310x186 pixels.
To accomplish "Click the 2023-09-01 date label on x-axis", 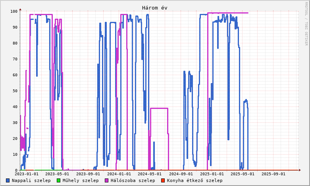I will (x=88, y=174).
